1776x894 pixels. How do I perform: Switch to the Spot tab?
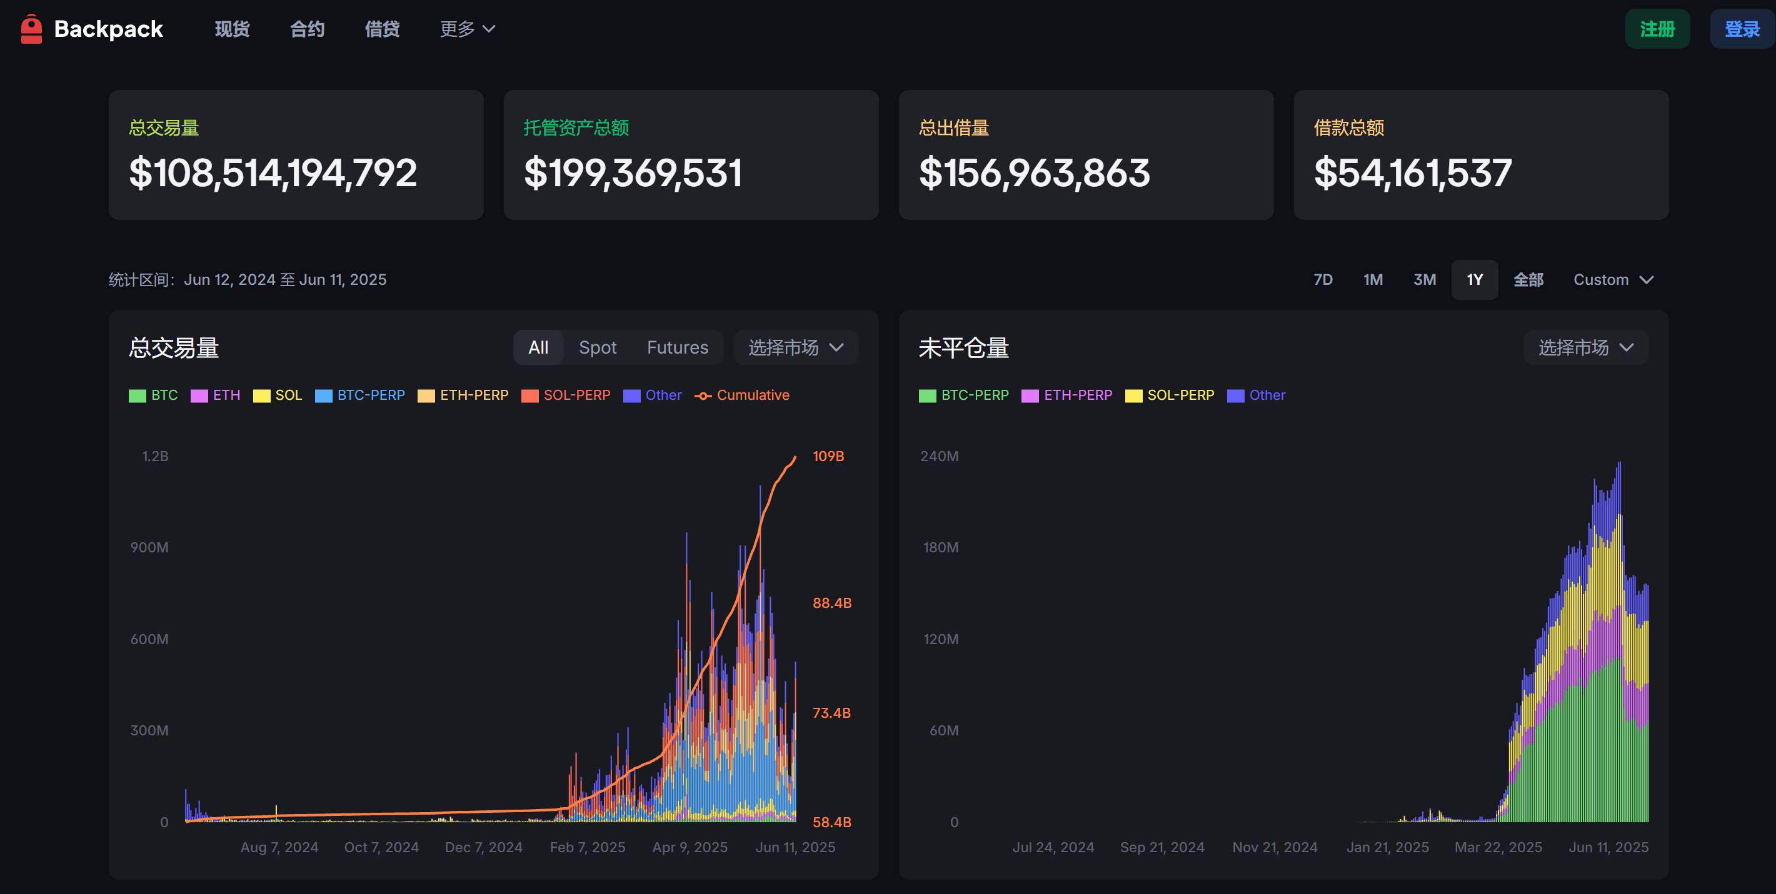(x=597, y=347)
